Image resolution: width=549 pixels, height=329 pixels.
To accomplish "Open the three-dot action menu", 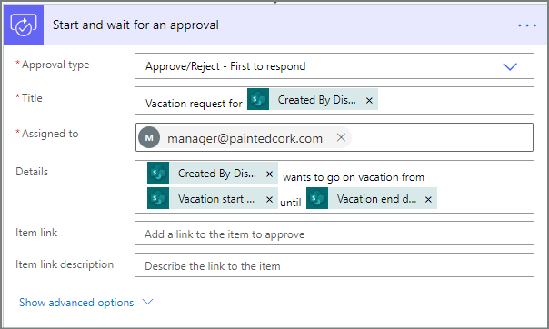I will [x=527, y=25].
